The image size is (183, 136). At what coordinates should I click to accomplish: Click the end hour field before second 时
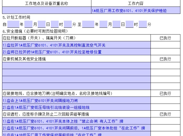(130, 24)
